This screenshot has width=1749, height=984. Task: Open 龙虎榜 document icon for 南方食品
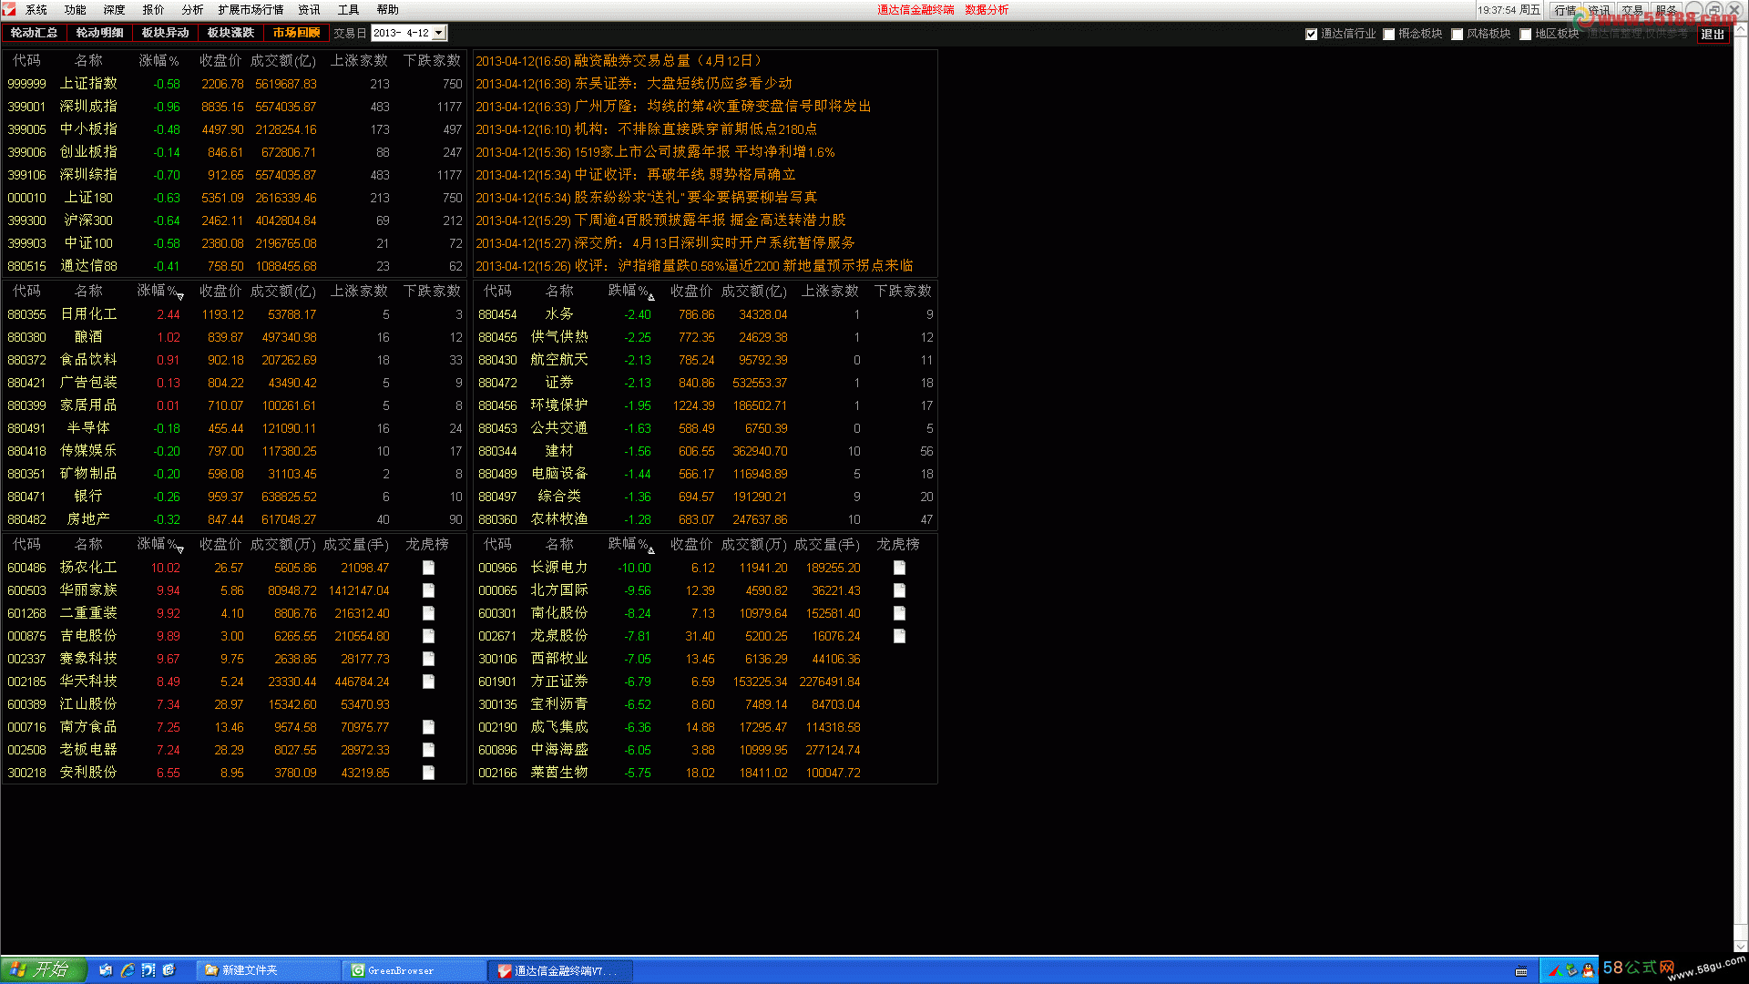coord(428,727)
